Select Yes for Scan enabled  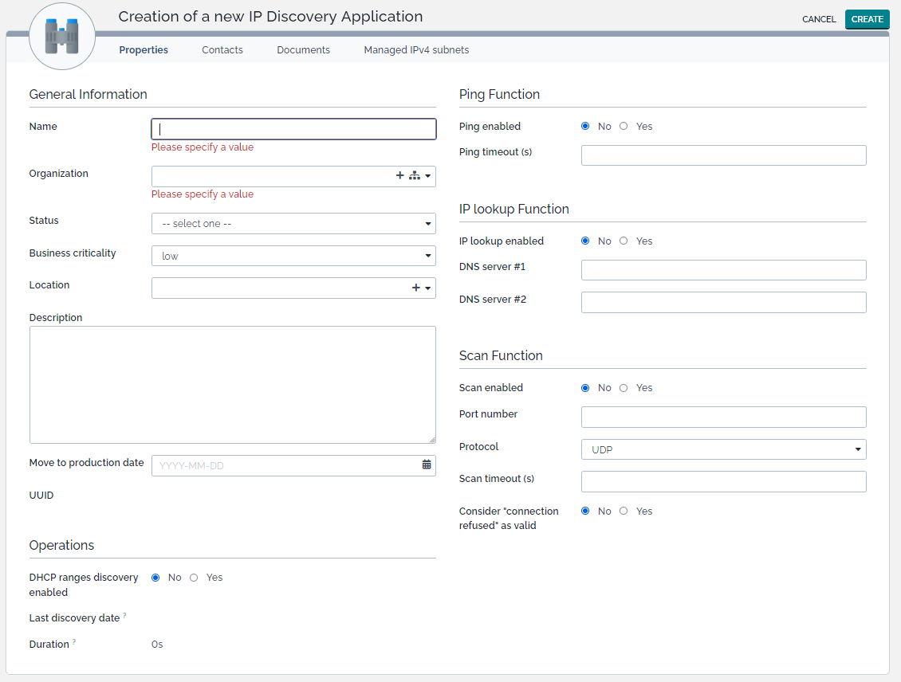click(x=624, y=388)
